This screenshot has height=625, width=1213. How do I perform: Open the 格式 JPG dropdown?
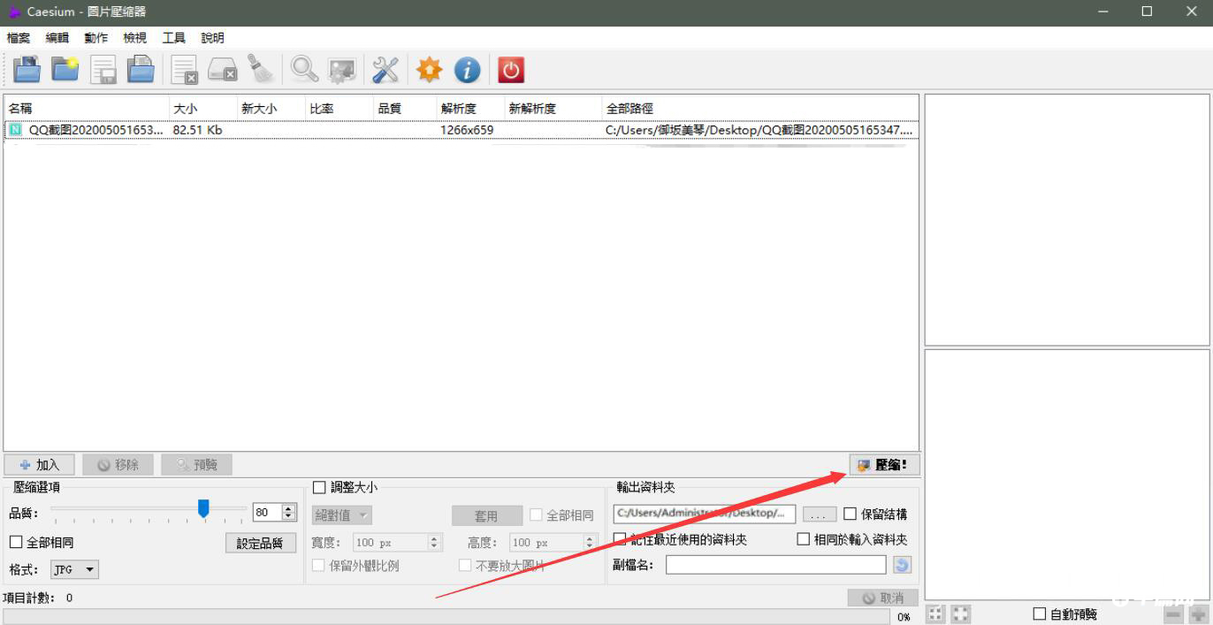[x=73, y=569]
